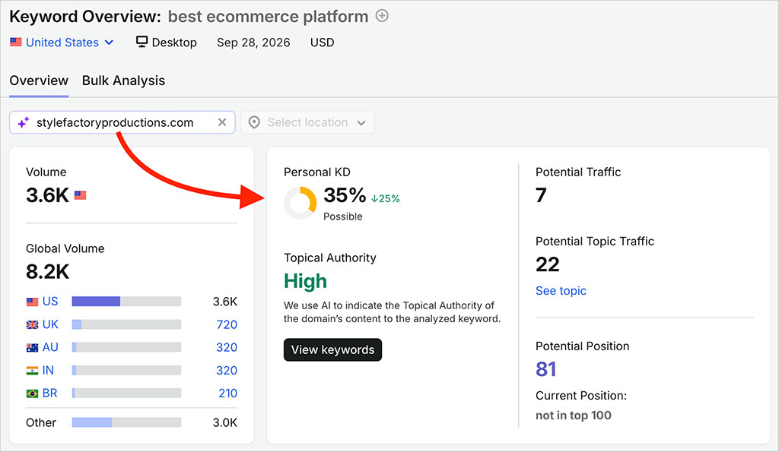Click the date Sep 28, 2026

coord(253,43)
